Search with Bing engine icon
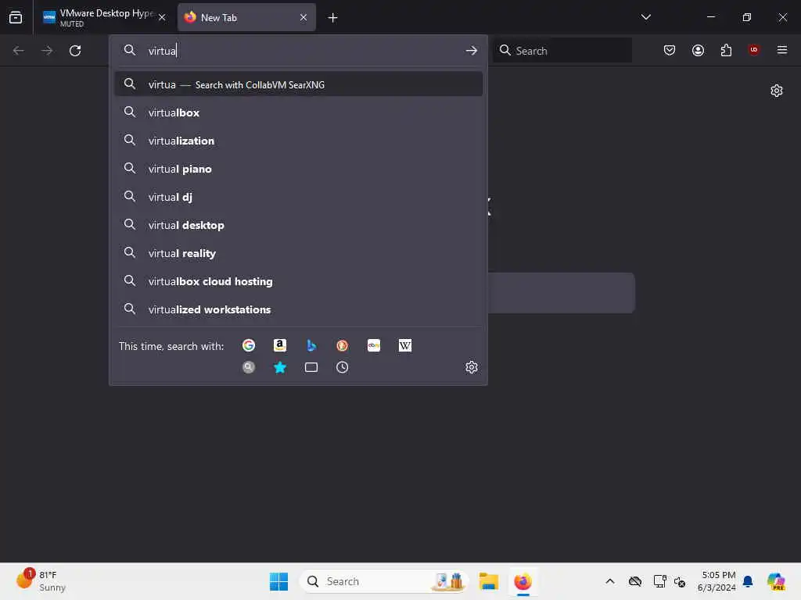This screenshot has height=600, width=801. click(311, 345)
